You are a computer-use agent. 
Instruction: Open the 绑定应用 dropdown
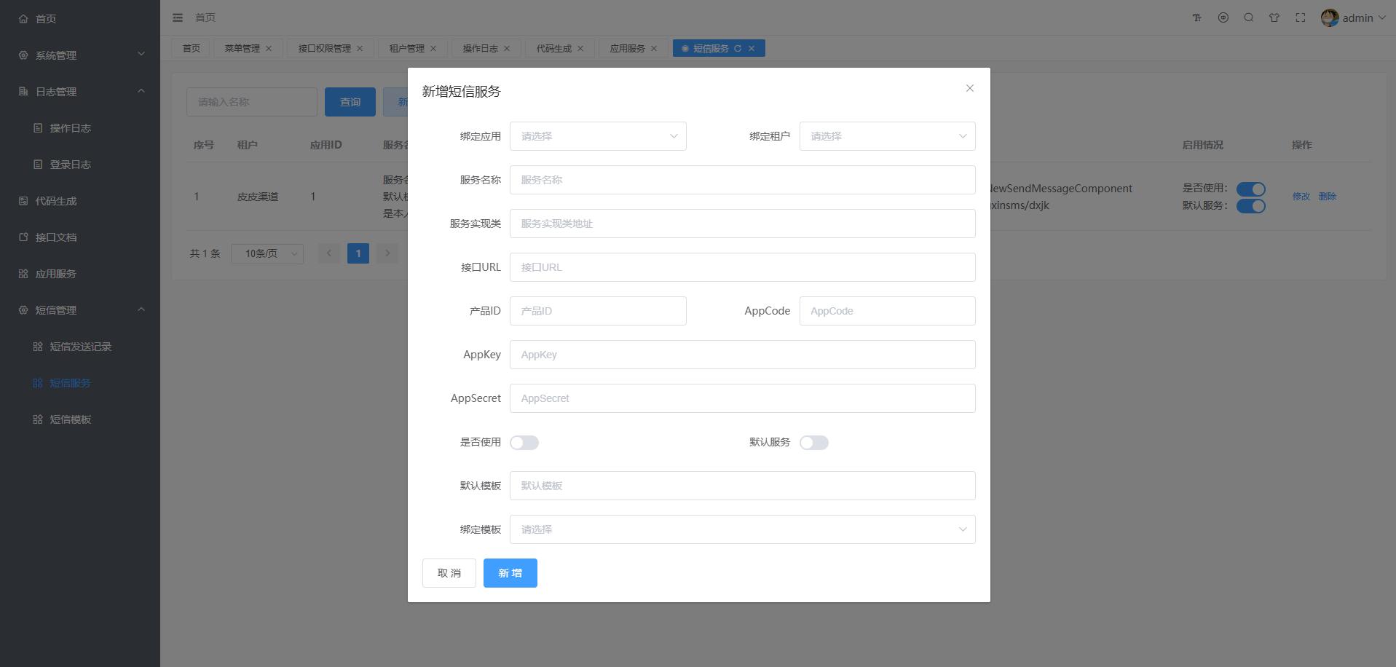(x=598, y=136)
